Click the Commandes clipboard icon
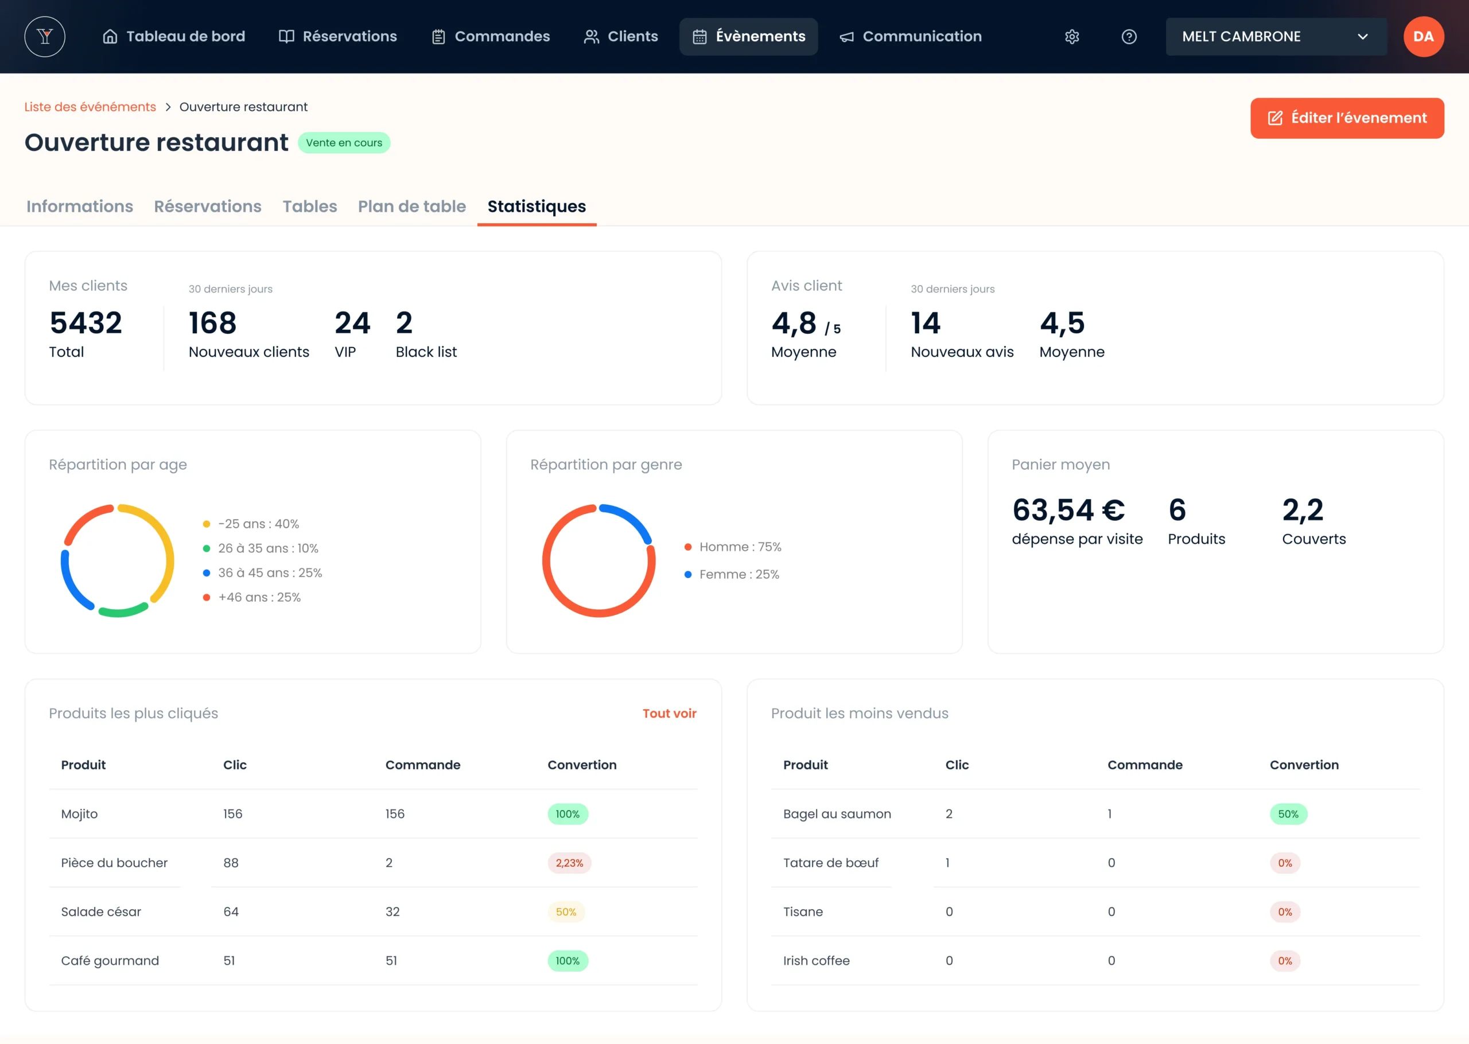Screen dimensions: 1469x1044 point(438,37)
